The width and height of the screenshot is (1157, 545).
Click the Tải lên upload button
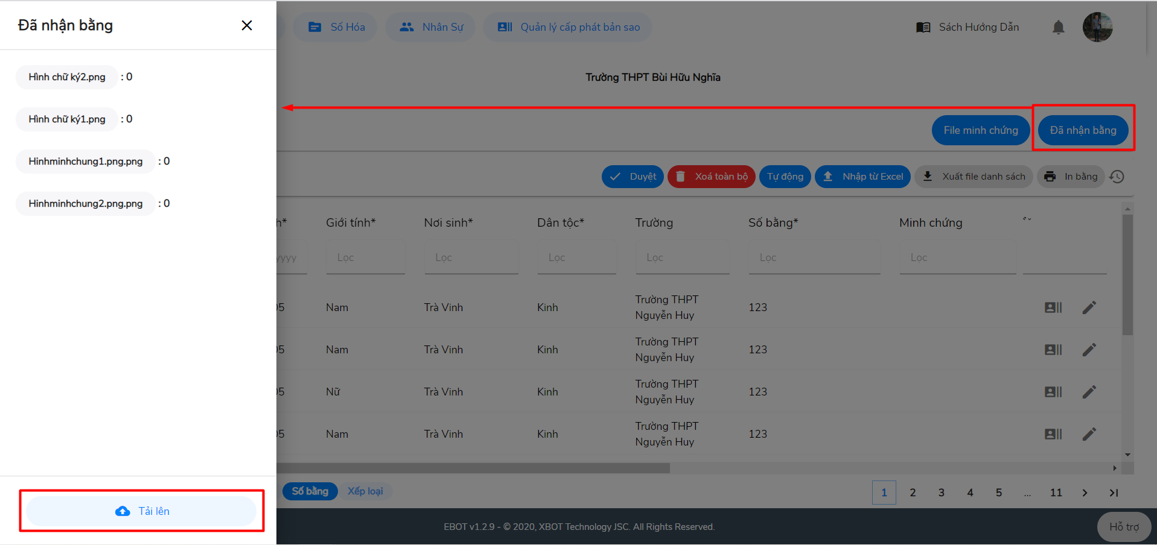tap(142, 511)
